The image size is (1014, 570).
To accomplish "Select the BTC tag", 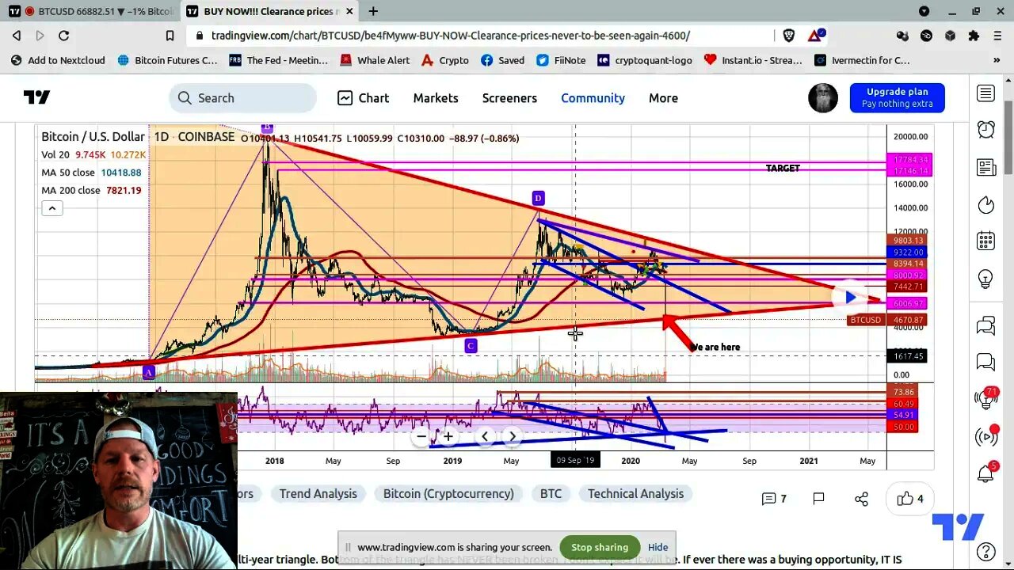I will [551, 493].
